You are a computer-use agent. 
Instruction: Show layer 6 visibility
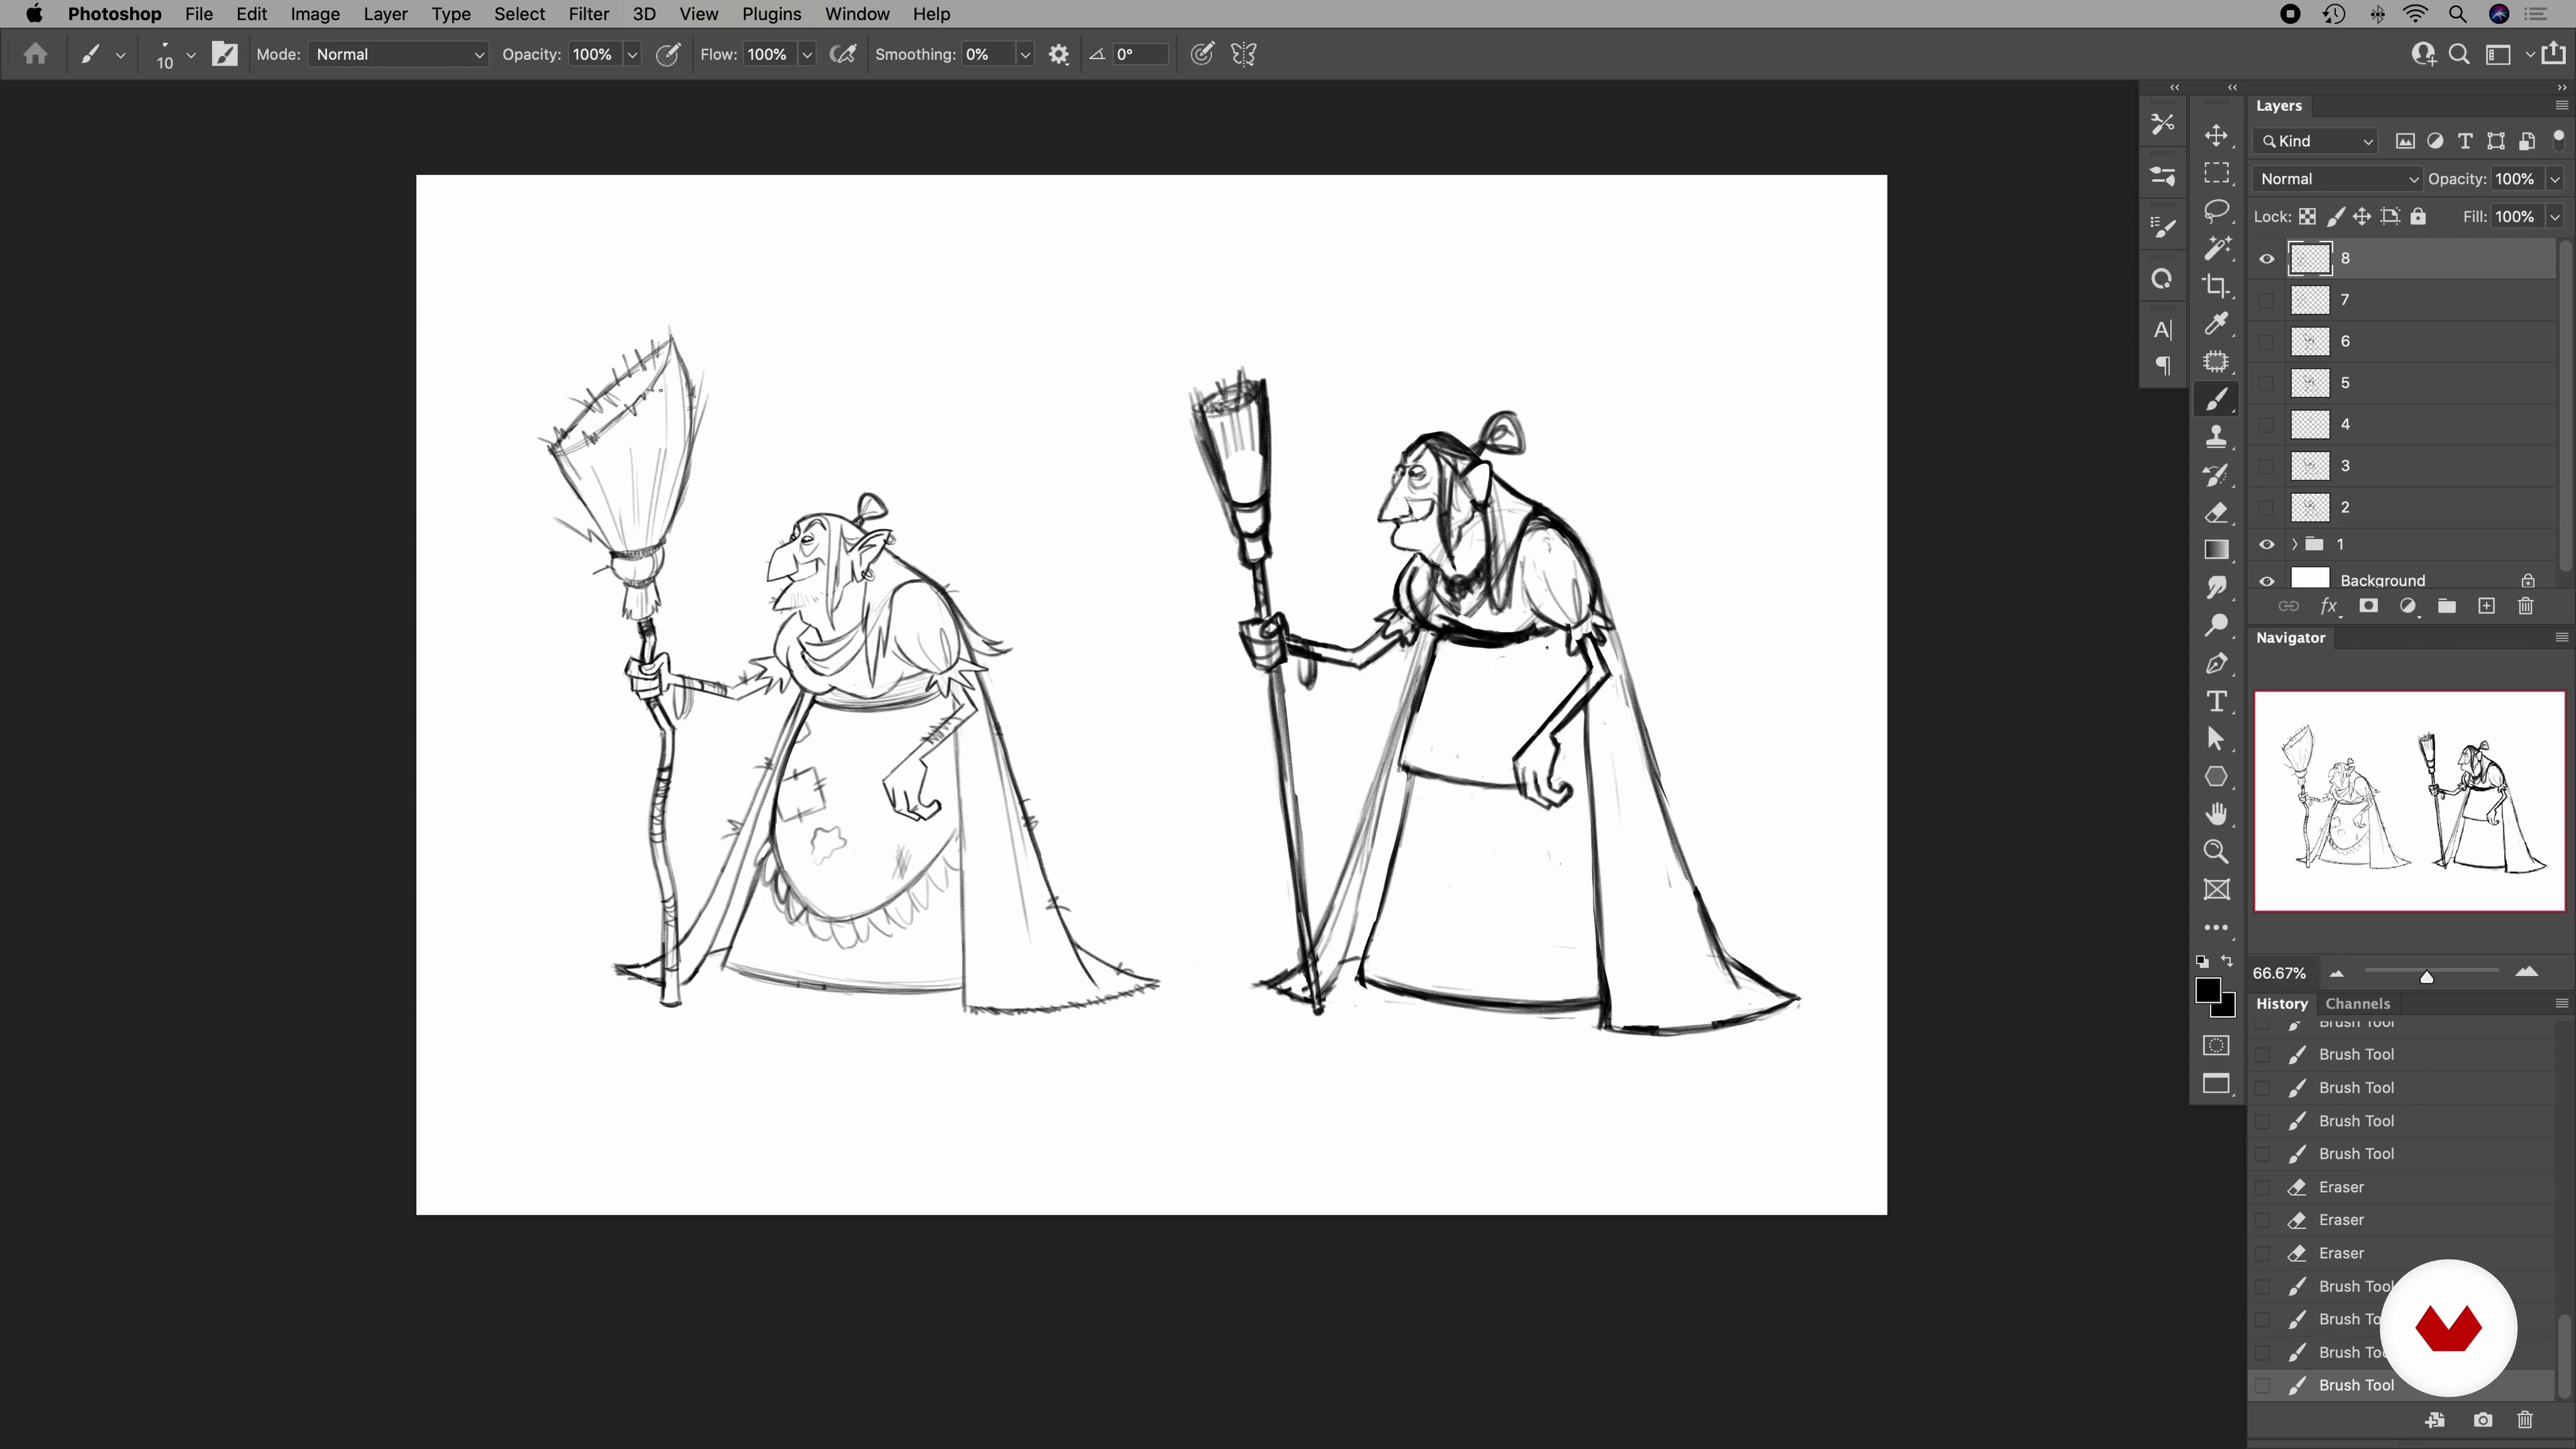pos(2266,342)
